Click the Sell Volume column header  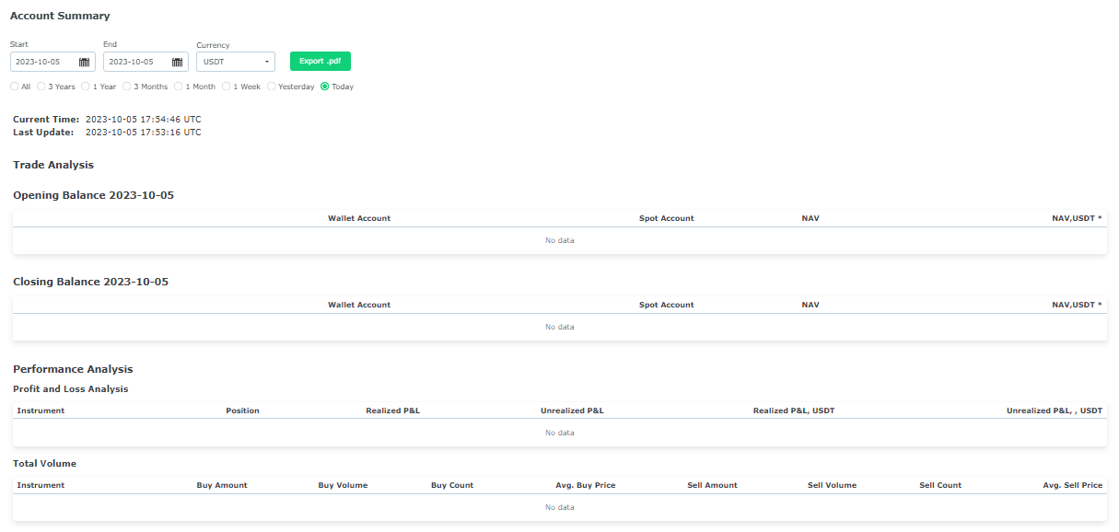coord(832,485)
